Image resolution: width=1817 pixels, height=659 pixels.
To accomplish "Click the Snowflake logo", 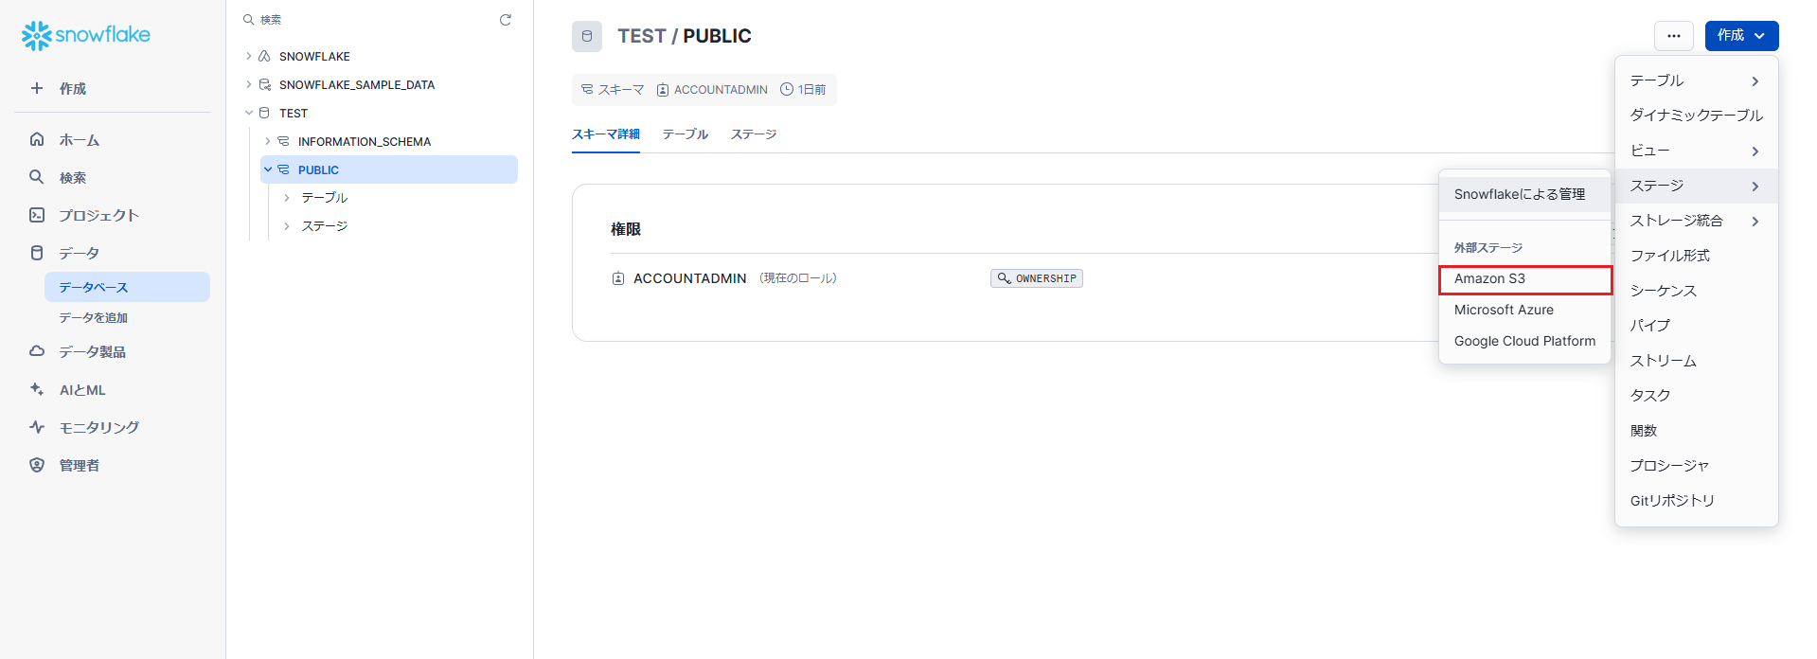I will click(86, 35).
